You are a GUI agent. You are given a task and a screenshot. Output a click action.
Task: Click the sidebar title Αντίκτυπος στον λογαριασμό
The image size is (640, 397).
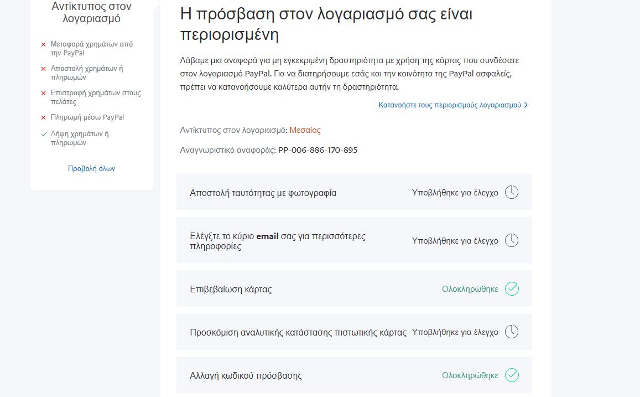coord(91,12)
